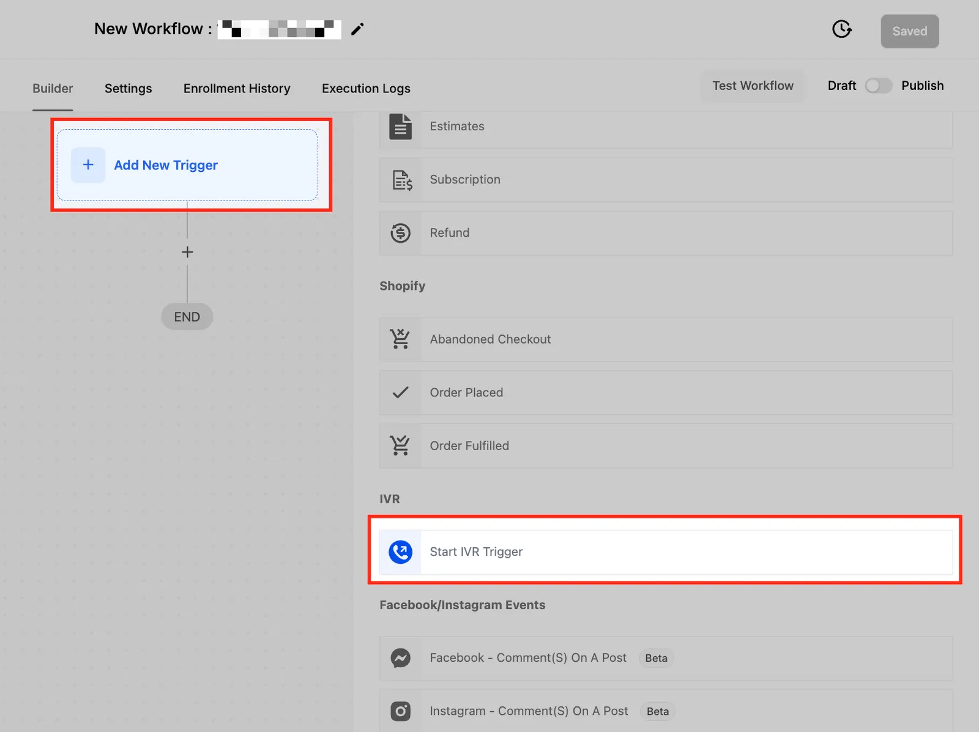This screenshot has height=732, width=979.
Task: Click the Draft label
Action: click(842, 86)
